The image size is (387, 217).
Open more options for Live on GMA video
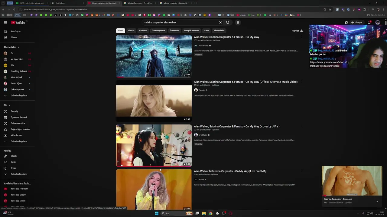tap(302, 171)
